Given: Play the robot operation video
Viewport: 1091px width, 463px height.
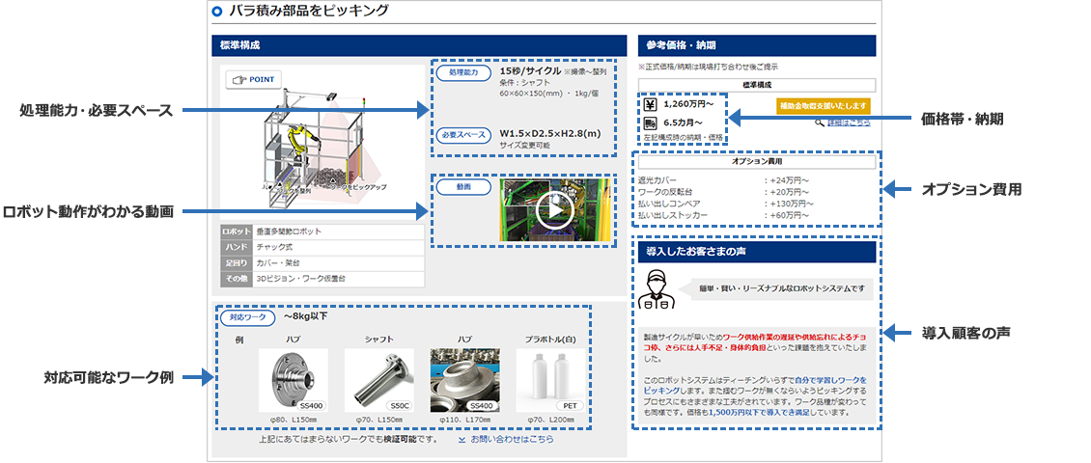Looking at the screenshot, I should [554, 210].
